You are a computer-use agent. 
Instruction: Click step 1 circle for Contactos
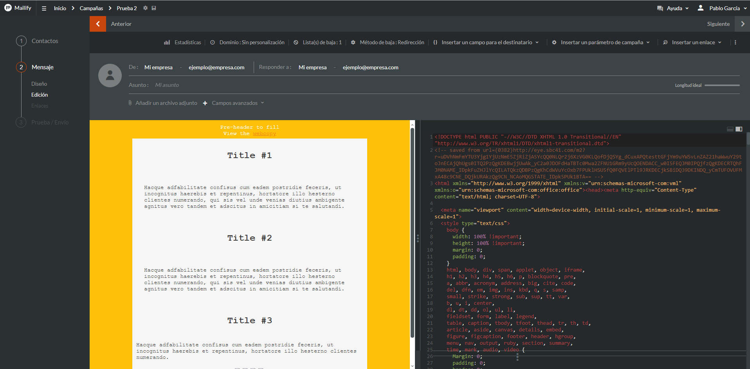[21, 41]
